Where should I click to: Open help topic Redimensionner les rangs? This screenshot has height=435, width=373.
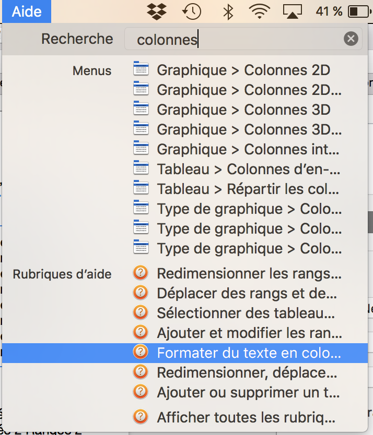click(x=249, y=273)
